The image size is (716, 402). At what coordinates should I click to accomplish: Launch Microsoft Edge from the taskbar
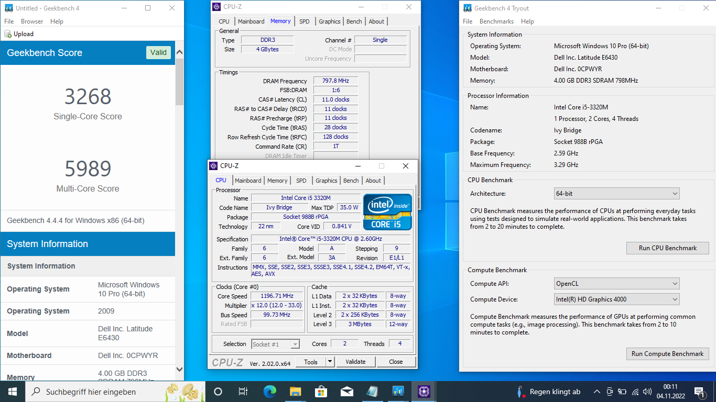[x=269, y=391]
